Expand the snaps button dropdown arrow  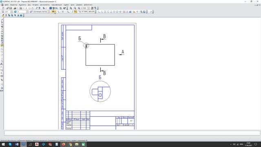[x=55, y=12]
